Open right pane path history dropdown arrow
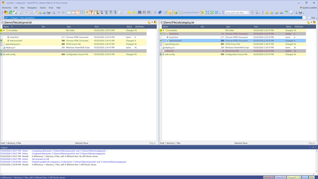The width and height of the screenshot is (318, 179). point(311,23)
